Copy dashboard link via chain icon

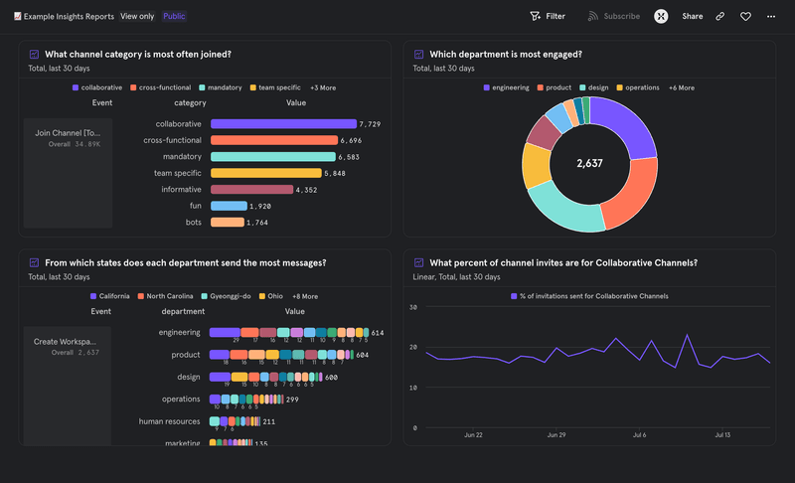(719, 17)
